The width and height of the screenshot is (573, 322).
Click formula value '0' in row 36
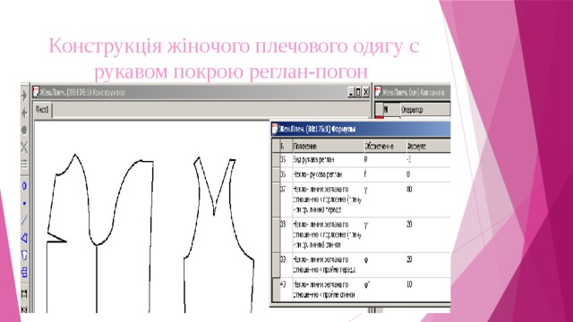coord(408,174)
